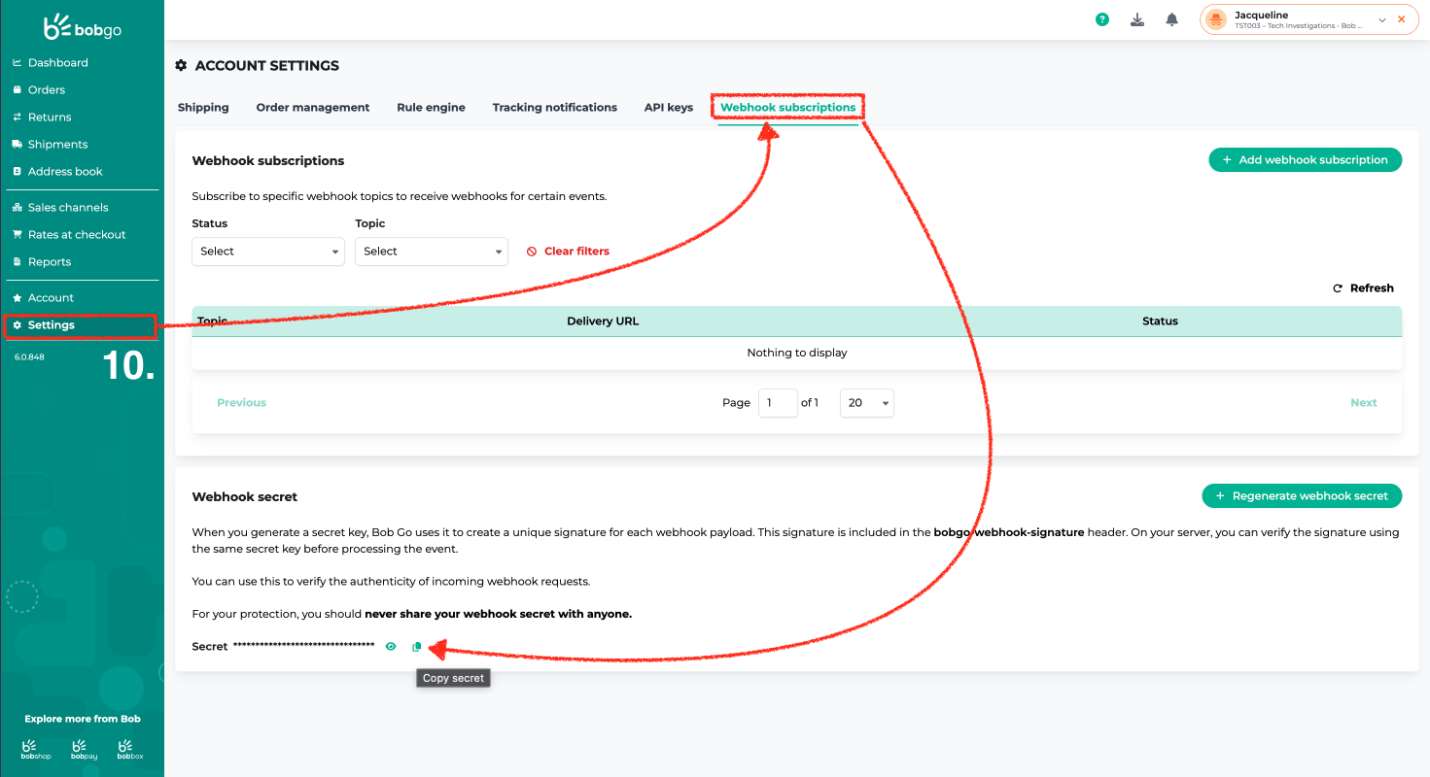Click the orange X beside Jacqueline's account
The image size is (1430, 777).
click(1402, 19)
